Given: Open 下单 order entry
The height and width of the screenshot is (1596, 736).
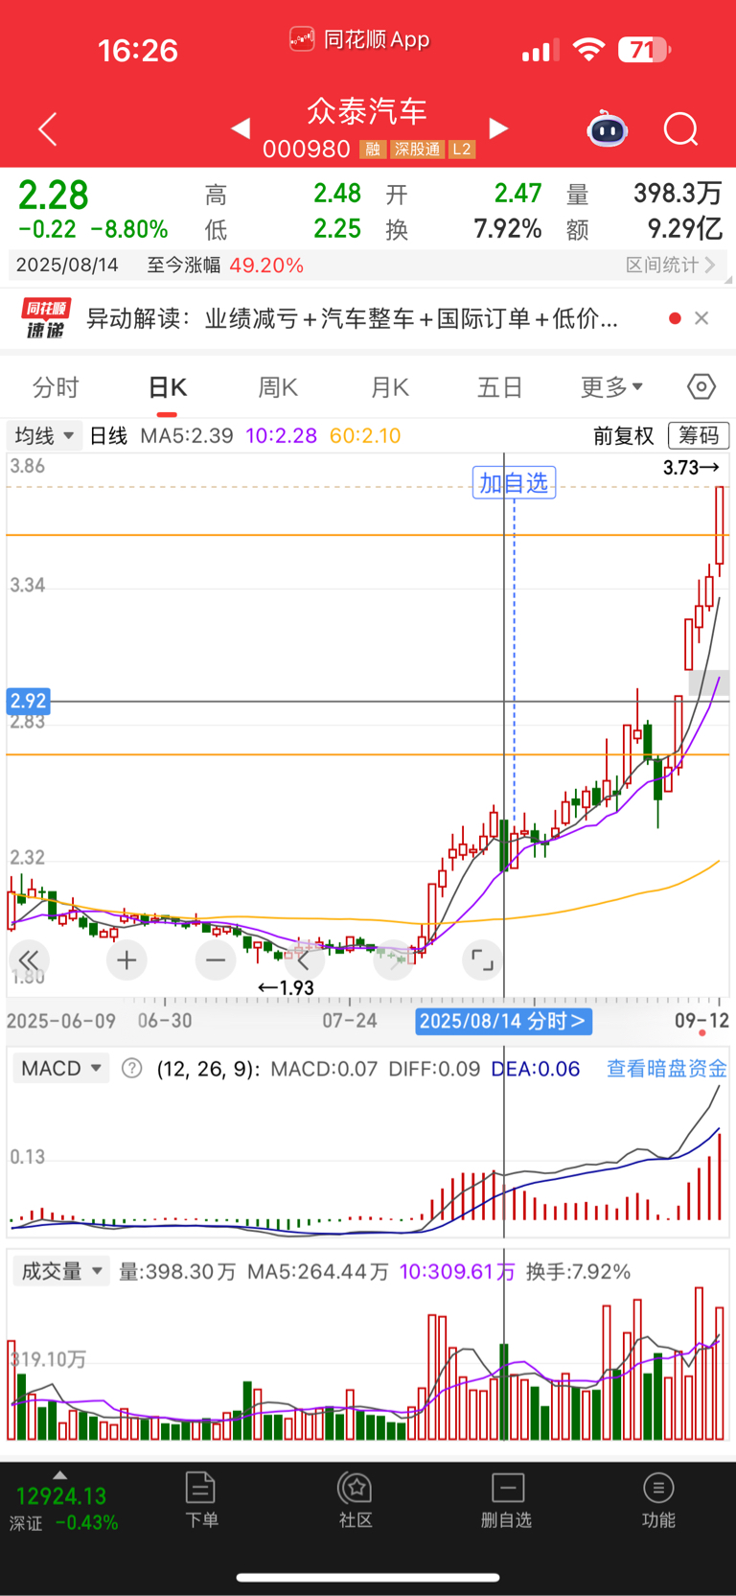Looking at the screenshot, I should [201, 1499].
